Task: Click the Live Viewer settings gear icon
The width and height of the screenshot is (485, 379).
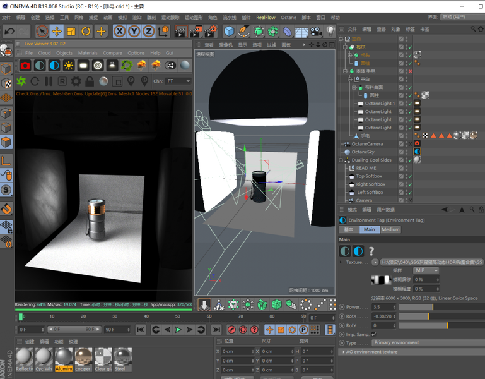Action: (x=76, y=81)
